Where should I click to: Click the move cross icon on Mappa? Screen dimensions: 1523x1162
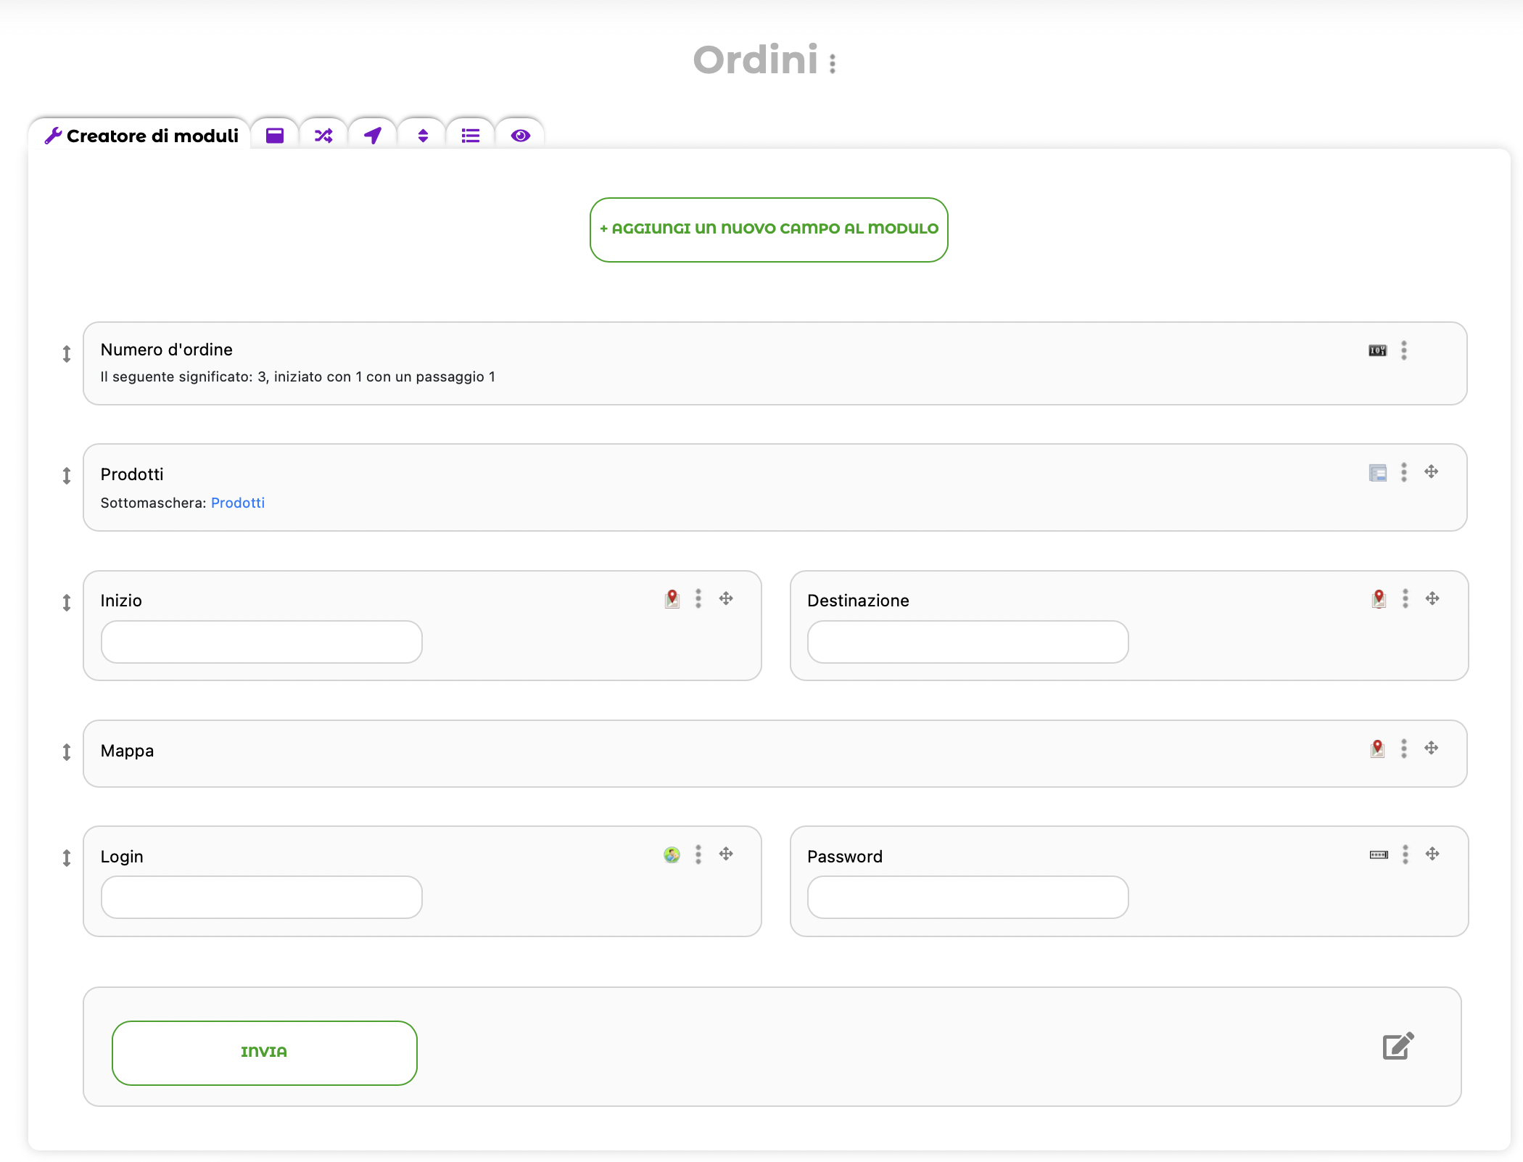pyautogui.click(x=1431, y=748)
